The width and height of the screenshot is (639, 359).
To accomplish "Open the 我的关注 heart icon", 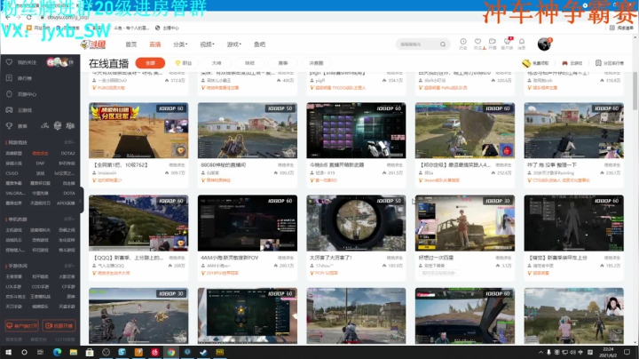I will pyautogui.click(x=9, y=62).
